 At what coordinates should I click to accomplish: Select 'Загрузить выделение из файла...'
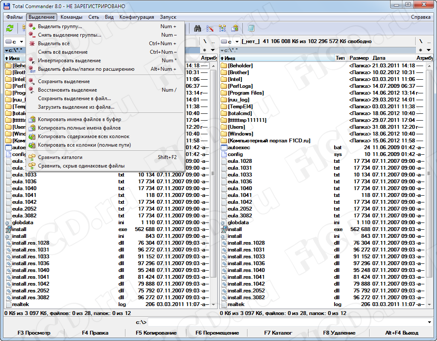click(x=105, y=107)
